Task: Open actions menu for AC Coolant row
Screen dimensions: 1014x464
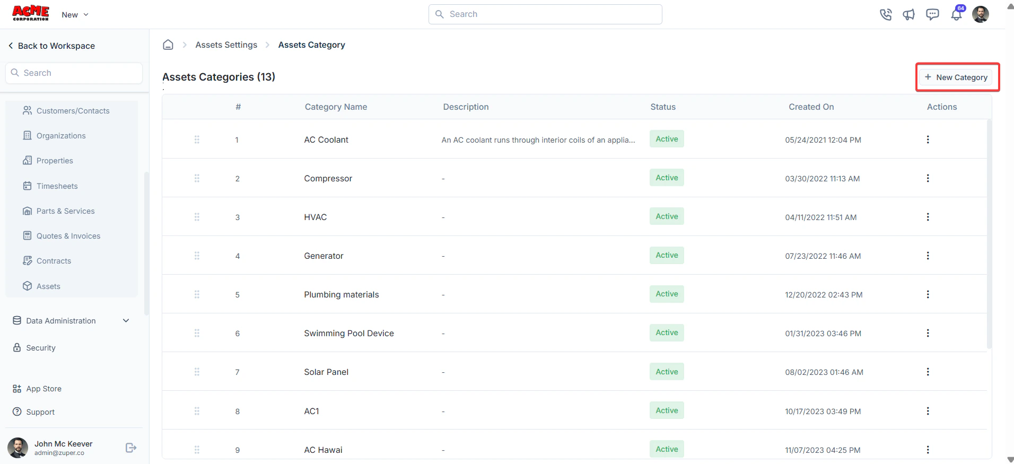Action: [928, 139]
